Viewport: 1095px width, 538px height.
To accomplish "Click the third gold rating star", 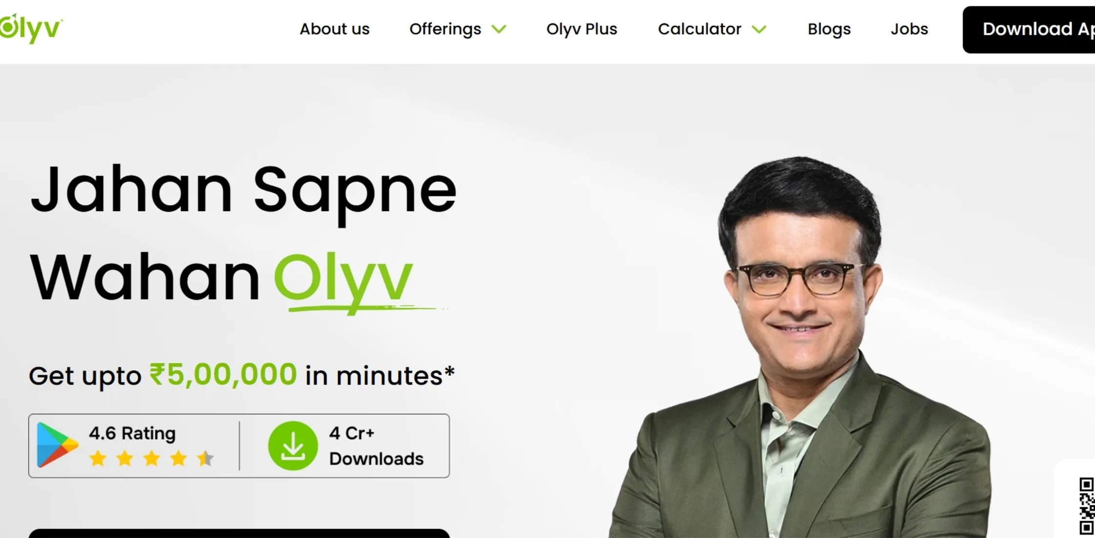I will pos(152,458).
